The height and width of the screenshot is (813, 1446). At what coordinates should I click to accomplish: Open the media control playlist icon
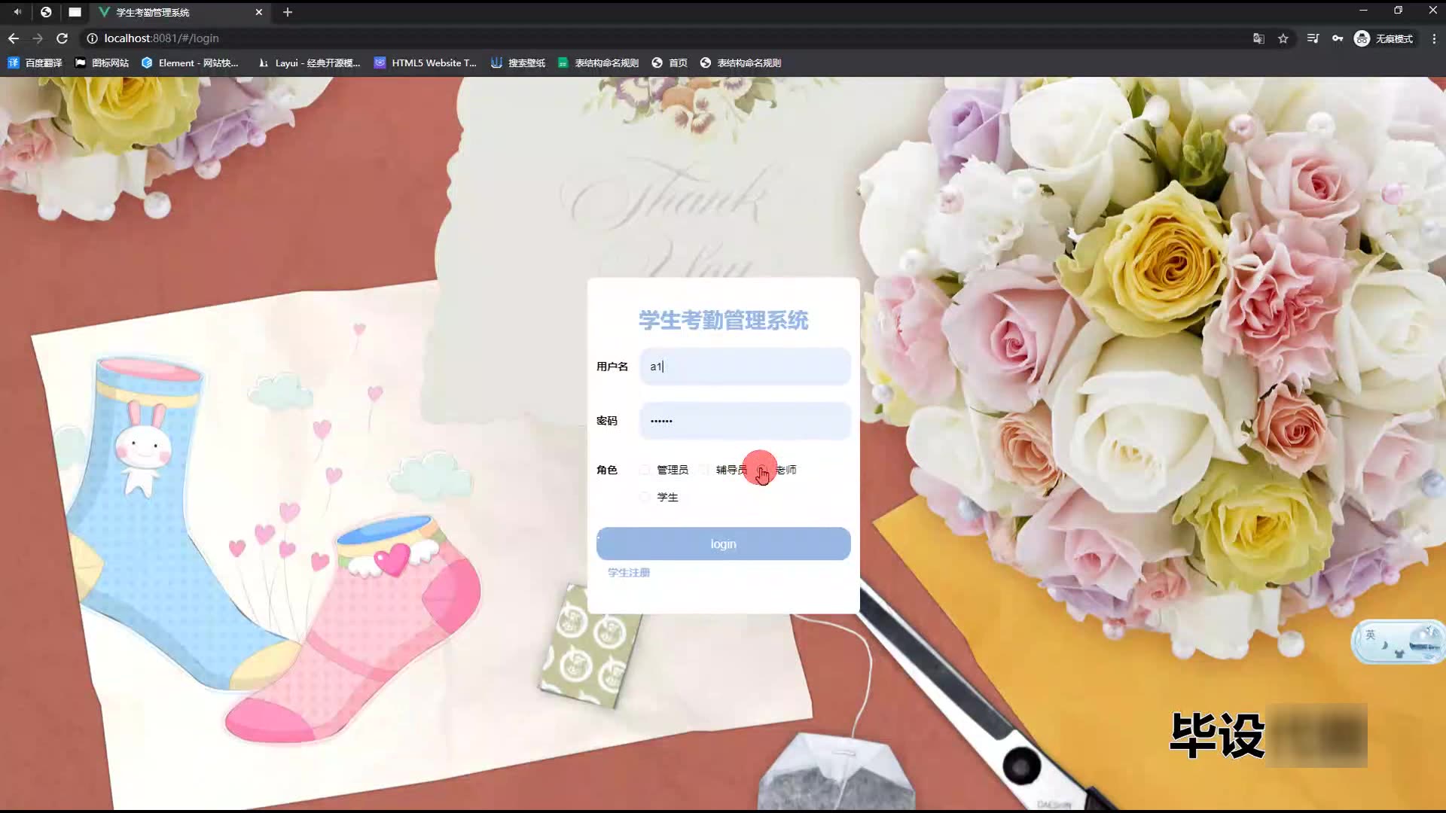(1313, 38)
